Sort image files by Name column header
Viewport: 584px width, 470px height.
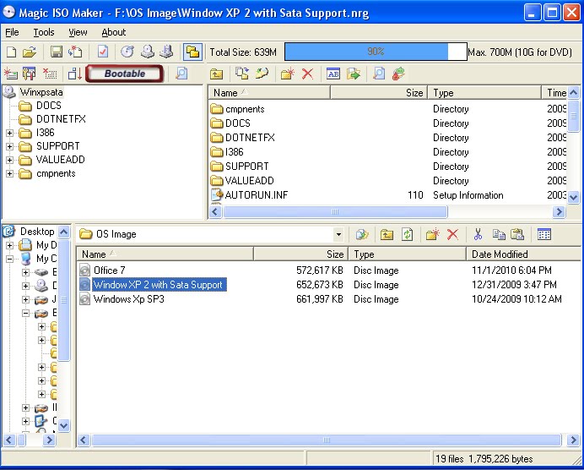pyautogui.click(x=269, y=92)
